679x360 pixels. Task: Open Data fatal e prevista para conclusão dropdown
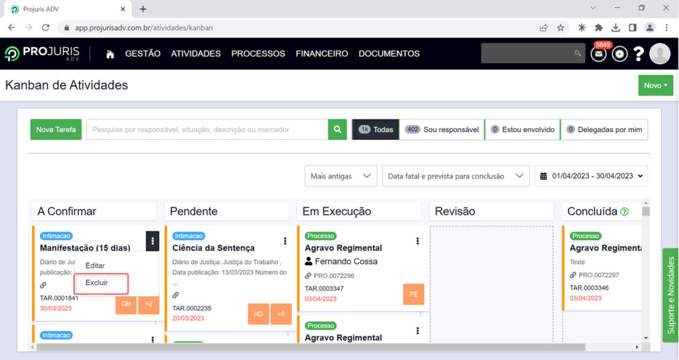point(456,176)
